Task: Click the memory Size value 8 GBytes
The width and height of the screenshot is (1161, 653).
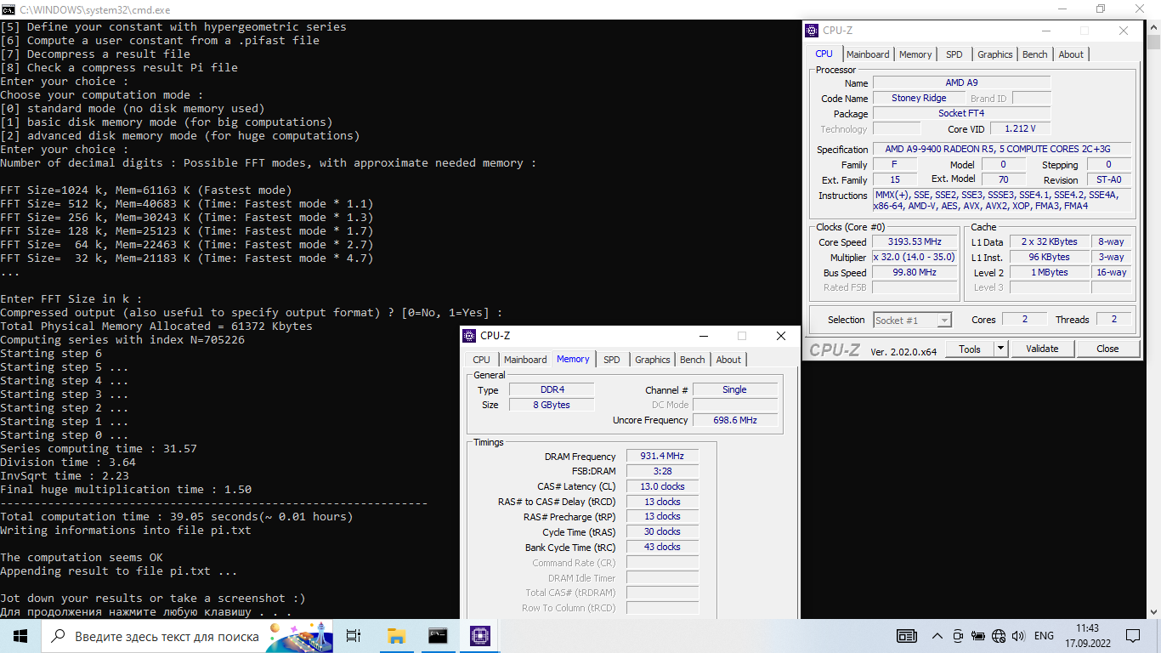Action: coord(552,405)
